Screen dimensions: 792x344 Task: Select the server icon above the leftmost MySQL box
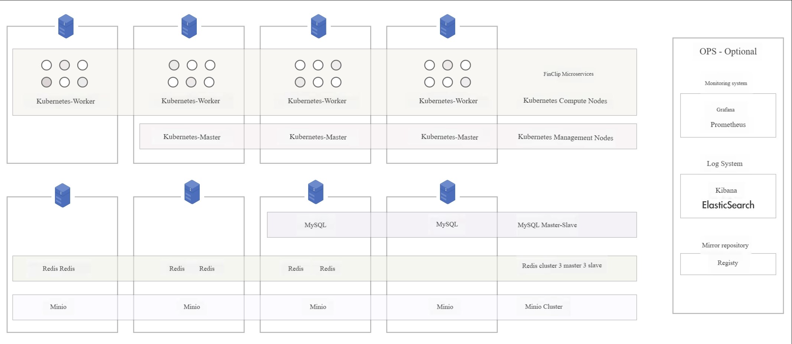point(316,192)
